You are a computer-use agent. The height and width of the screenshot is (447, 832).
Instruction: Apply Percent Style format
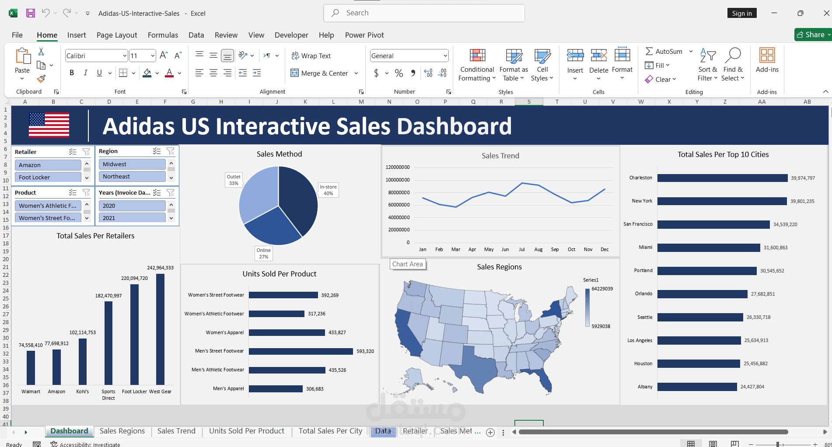tap(399, 73)
